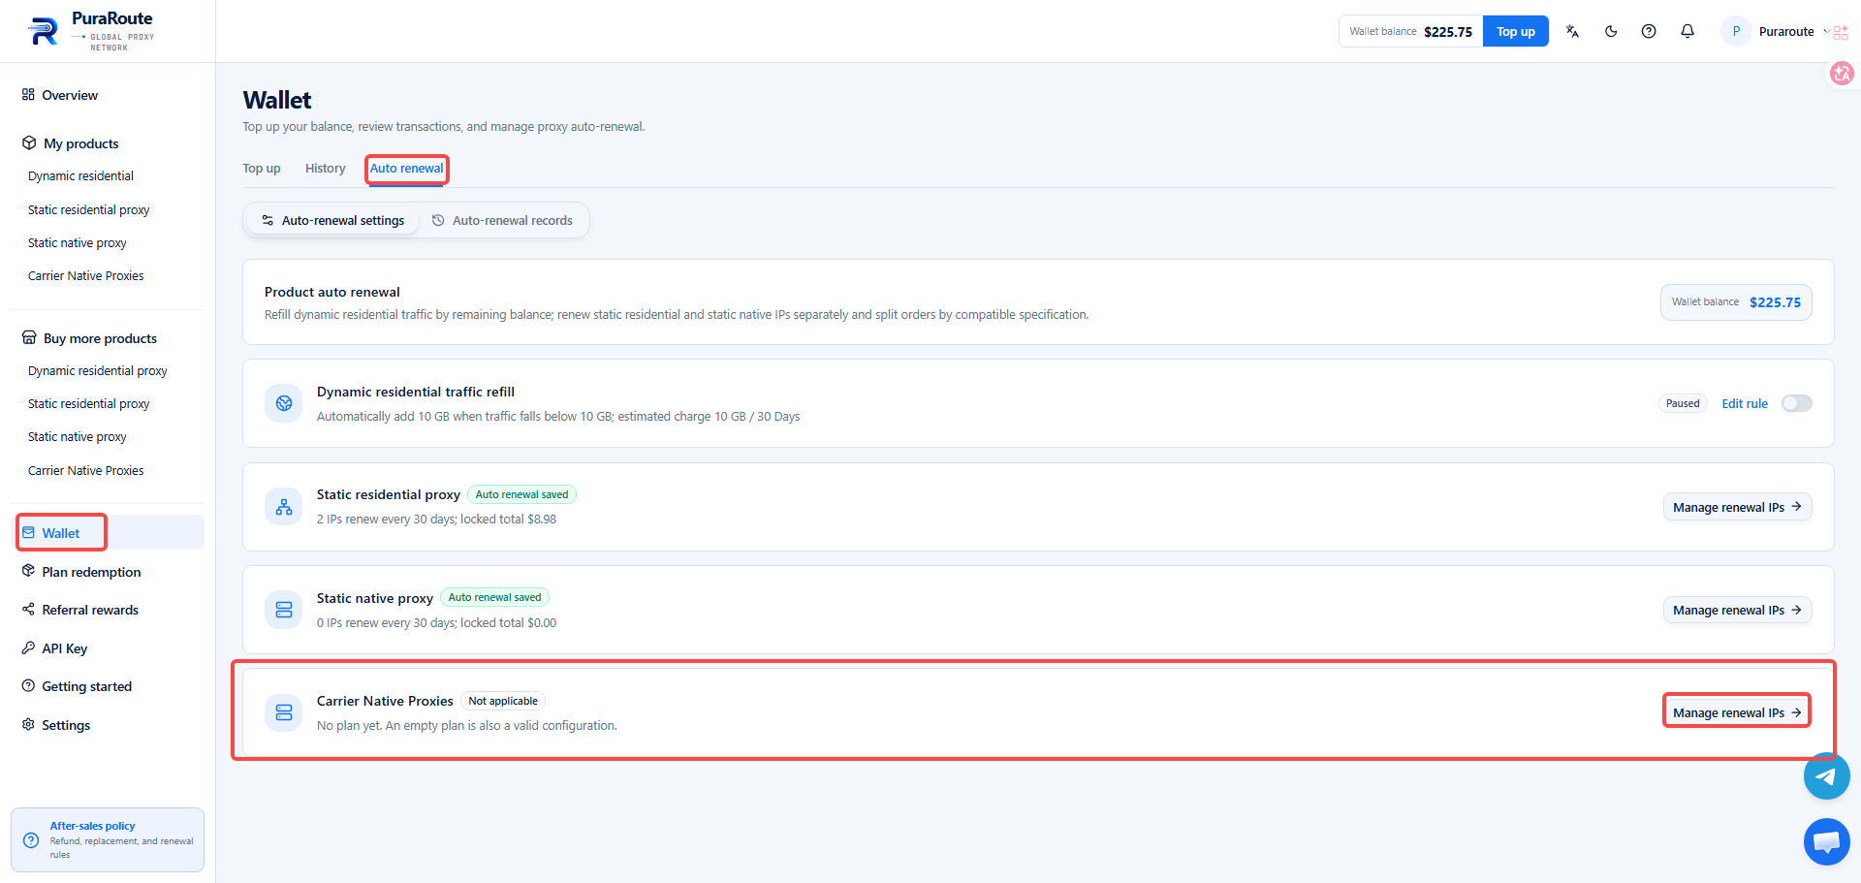The height and width of the screenshot is (883, 1861).
Task: Switch to dark mode with moon icon
Action: [1611, 32]
